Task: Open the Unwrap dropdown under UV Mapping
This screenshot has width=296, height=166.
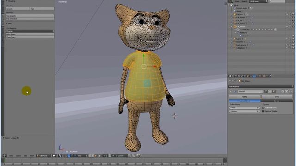Action: (30, 31)
